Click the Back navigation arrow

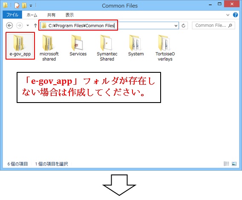(x=9, y=26)
